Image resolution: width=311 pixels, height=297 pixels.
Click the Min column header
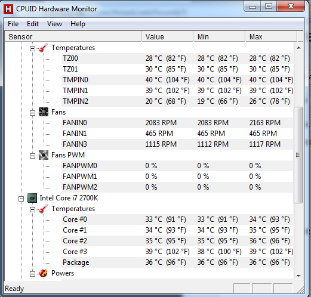[x=219, y=36]
